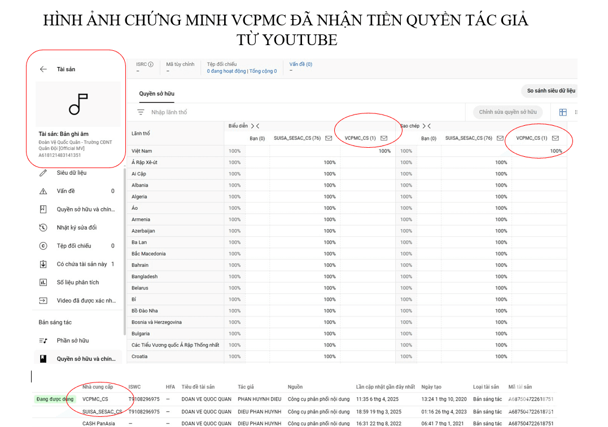Click Chỉnh sửa quyền sở hữu button
Screen dimensions: 608x427
click(x=508, y=112)
